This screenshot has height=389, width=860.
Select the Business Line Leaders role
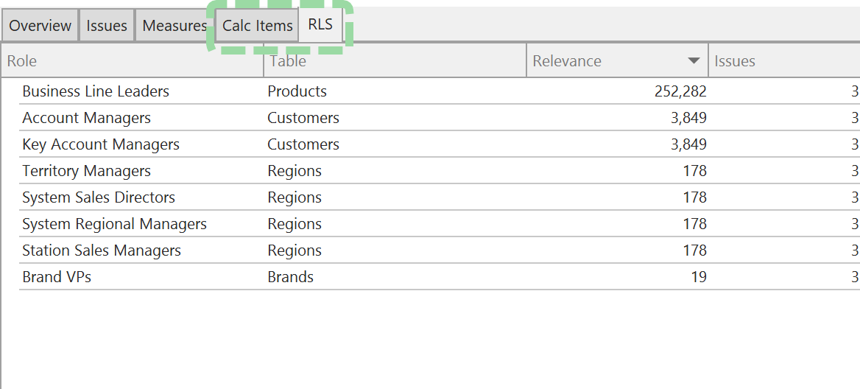(96, 91)
